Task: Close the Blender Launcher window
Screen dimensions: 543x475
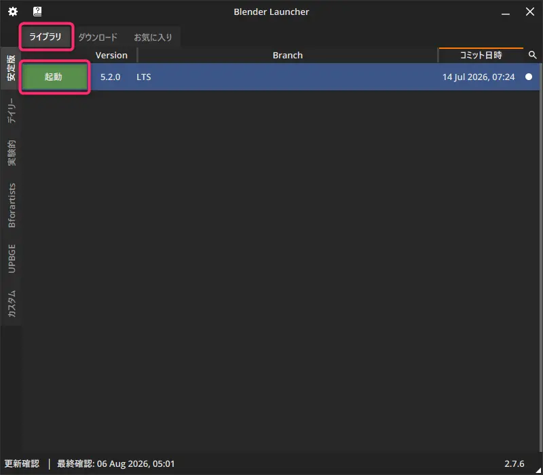Action: [x=530, y=12]
